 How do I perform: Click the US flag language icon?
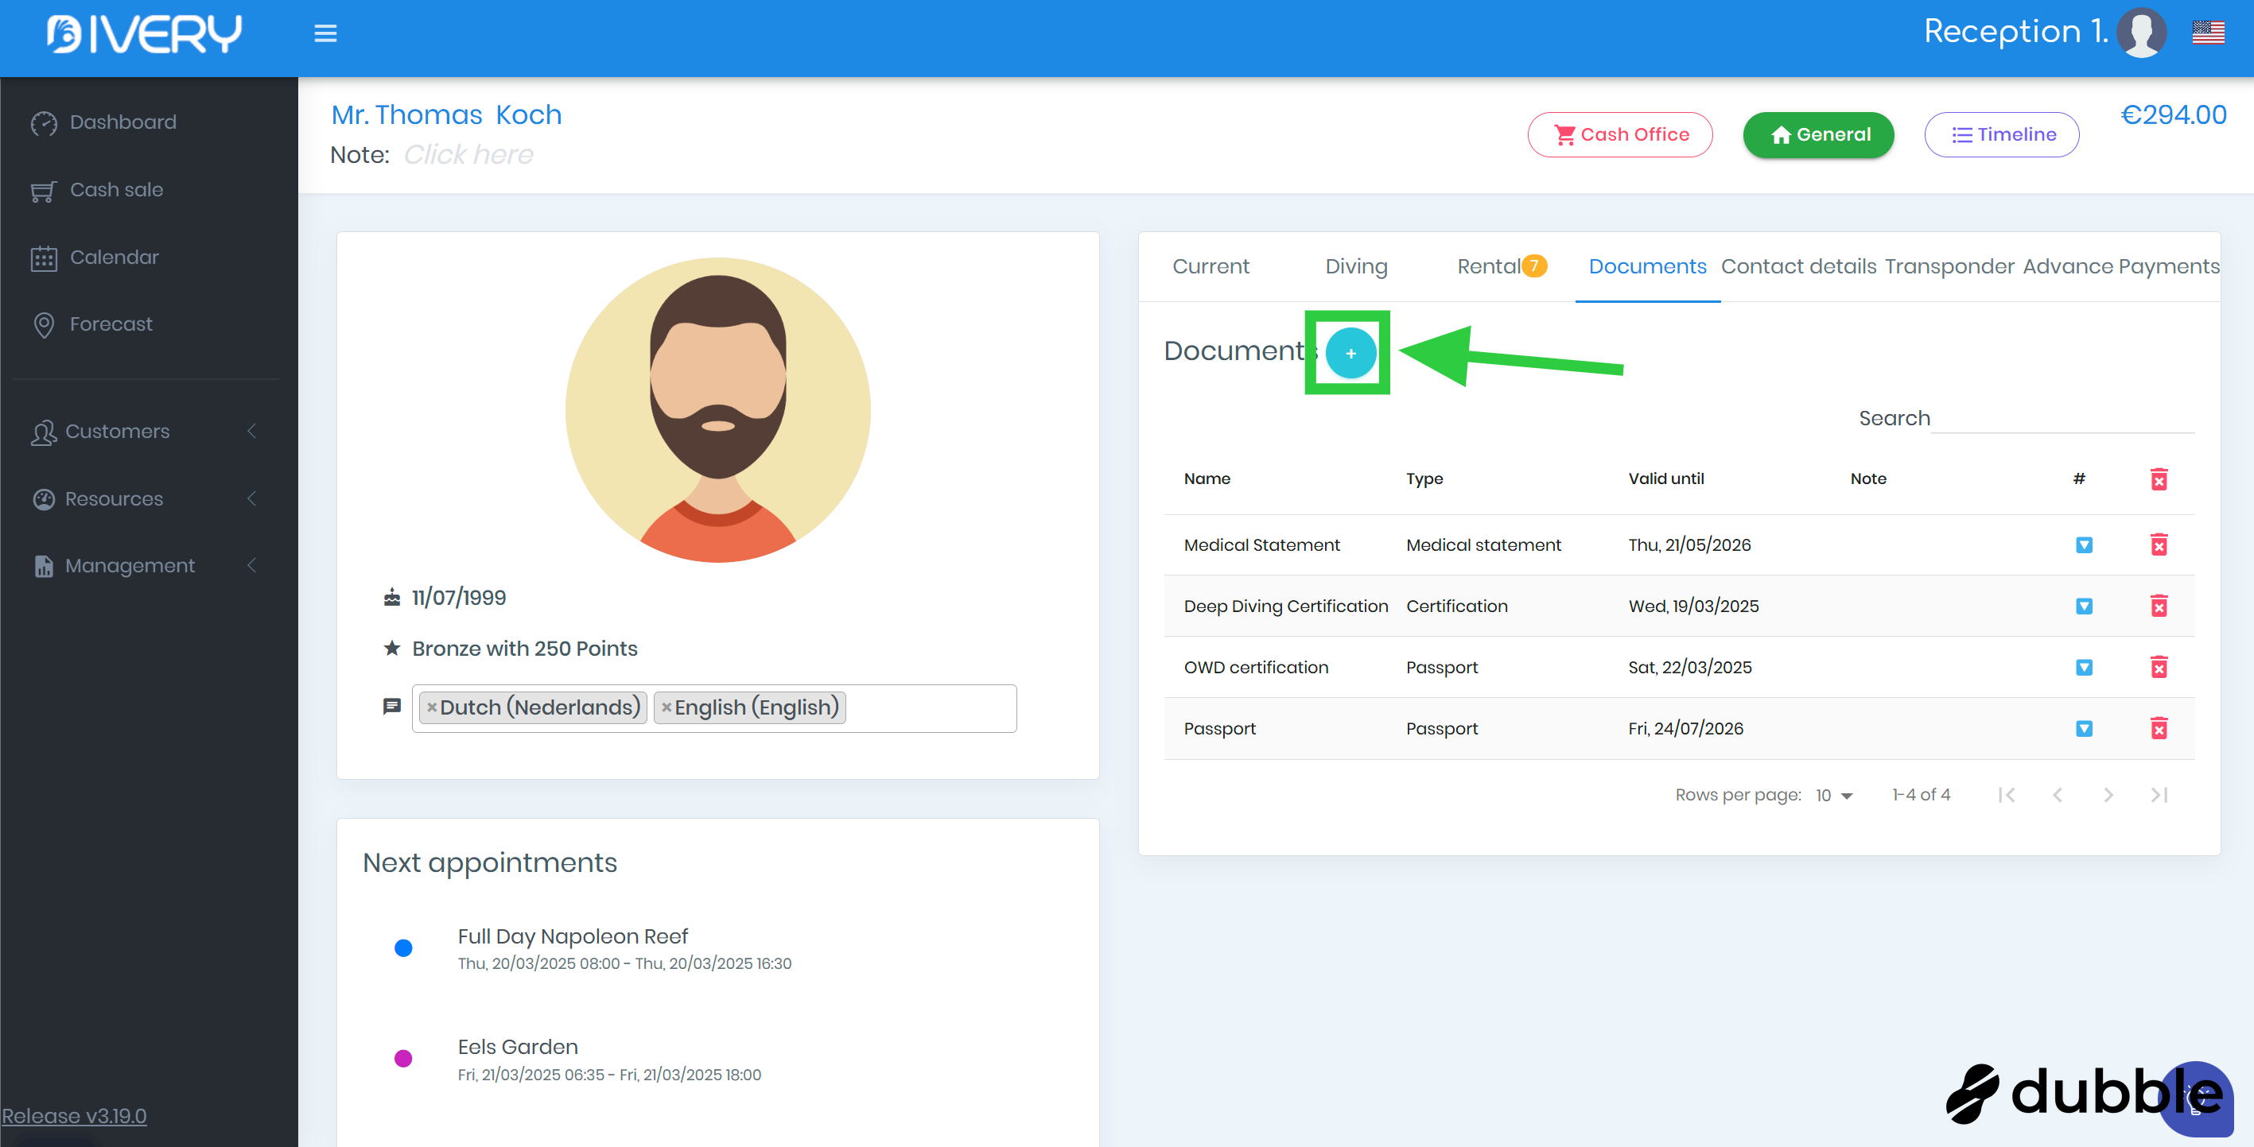2208,33
